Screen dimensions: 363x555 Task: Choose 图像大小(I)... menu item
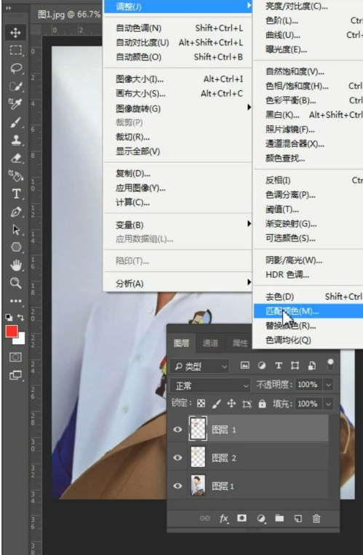pos(177,79)
